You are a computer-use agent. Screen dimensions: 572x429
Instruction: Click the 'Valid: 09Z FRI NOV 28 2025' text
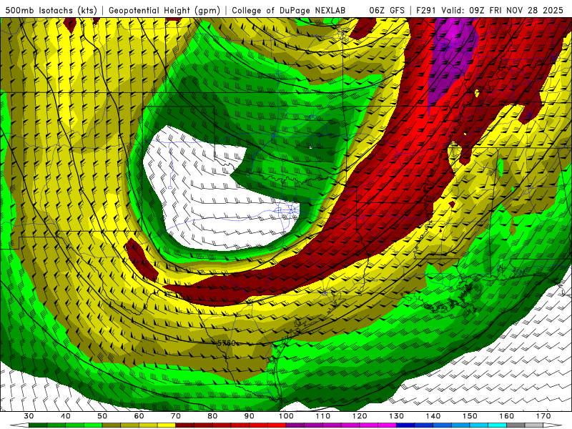[503, 10]
